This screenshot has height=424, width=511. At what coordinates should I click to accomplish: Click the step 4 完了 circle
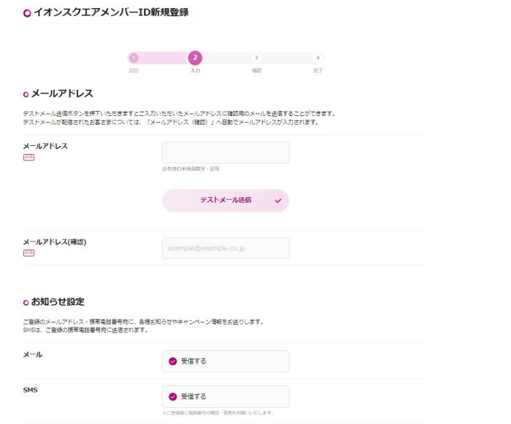pos(318,58)
